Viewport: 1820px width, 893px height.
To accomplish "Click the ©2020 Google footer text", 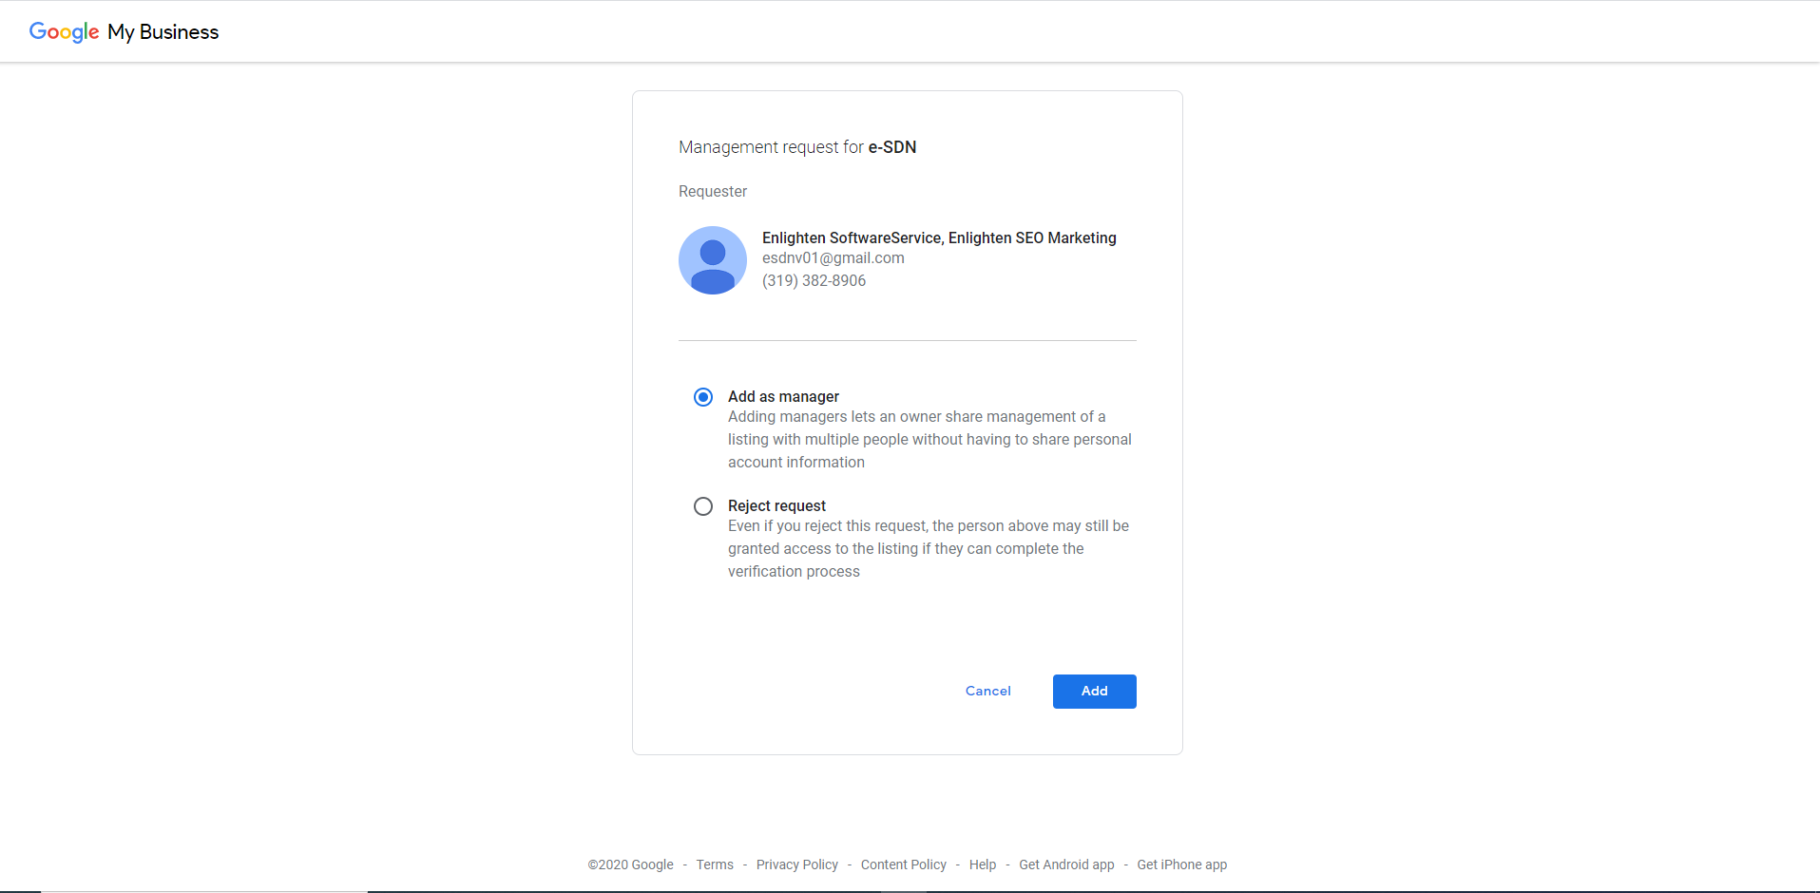I will tap(630, 864).
